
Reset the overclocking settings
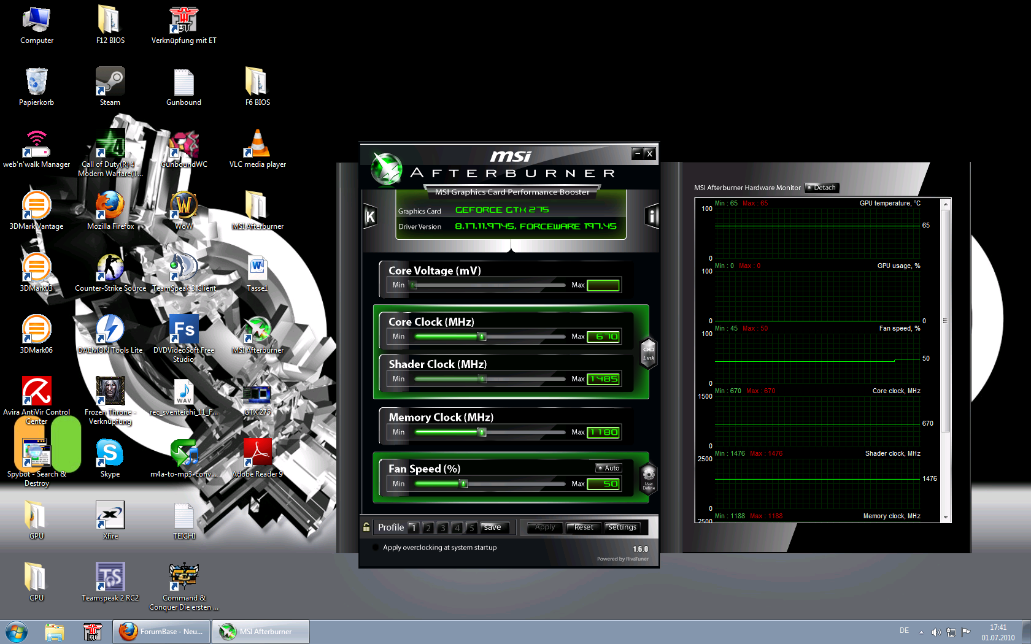[584, 527]
